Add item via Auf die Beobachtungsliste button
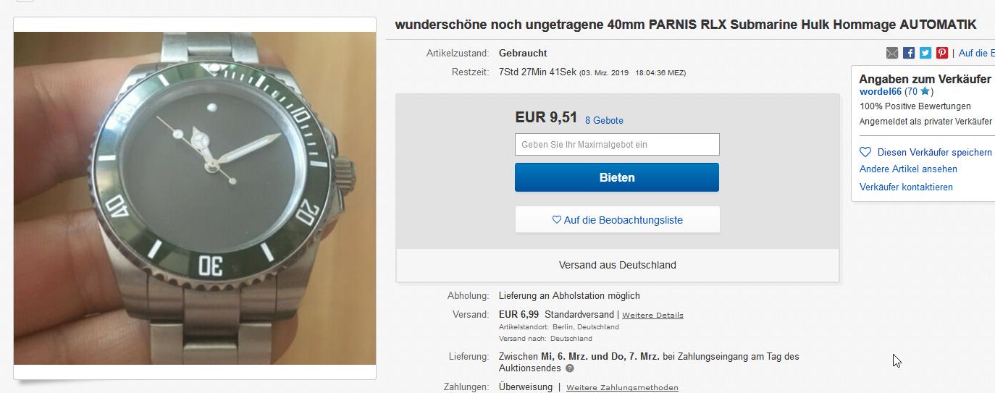Screen dimensions: 995x393 (x=618, y=220)
